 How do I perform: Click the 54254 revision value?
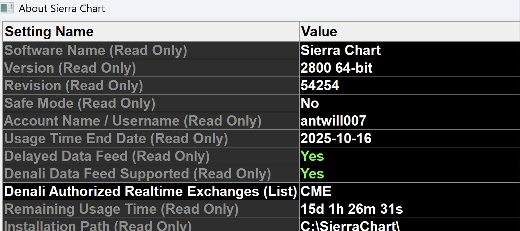pos(320,86)
